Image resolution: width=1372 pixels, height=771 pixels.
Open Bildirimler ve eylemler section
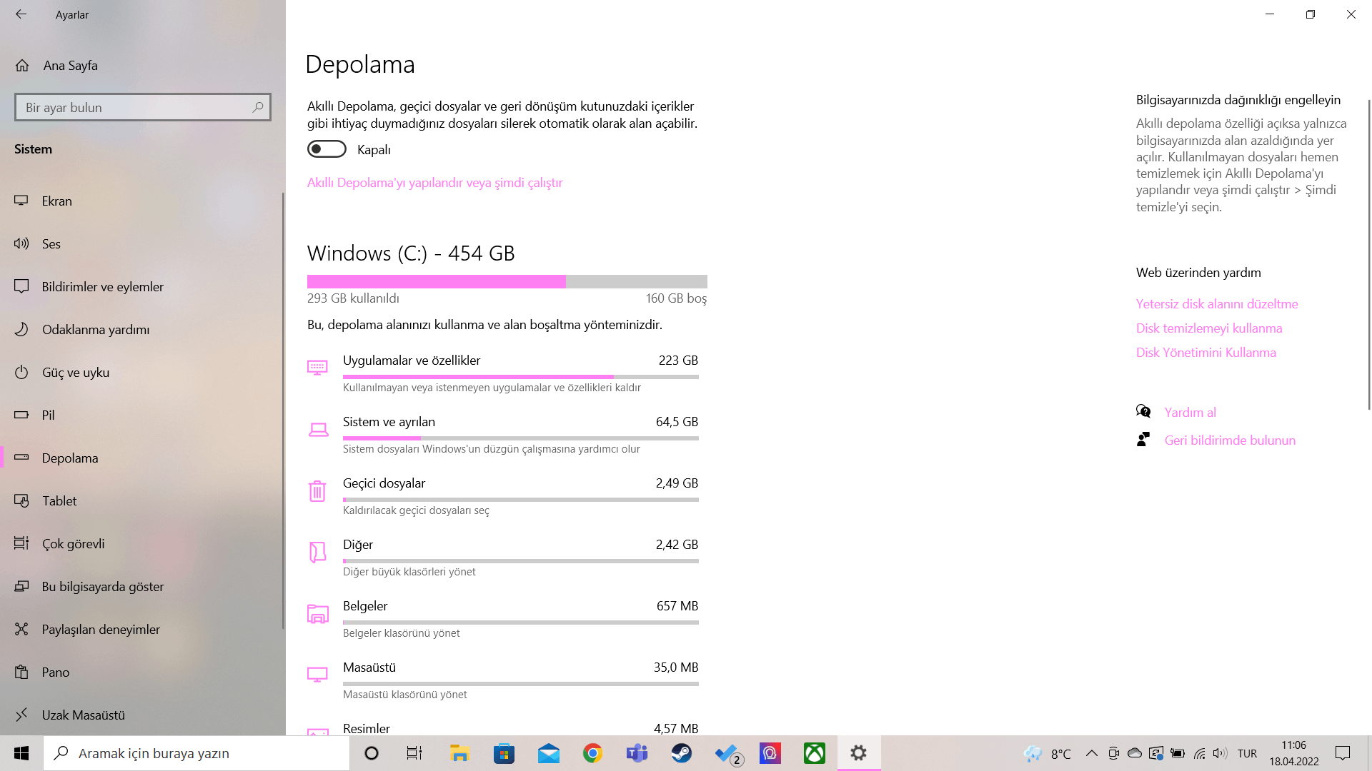click(x=102, y=287)
